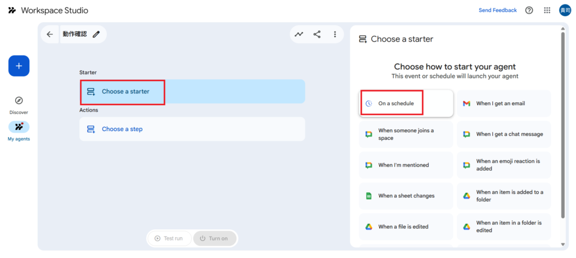
Task: Toggle the Turn on power button
Action: point(214,238)
